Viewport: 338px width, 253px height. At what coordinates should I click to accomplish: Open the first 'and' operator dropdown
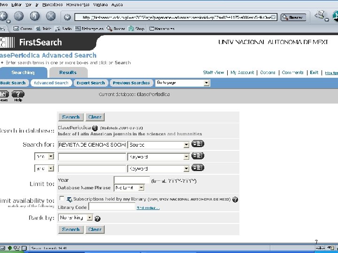(44, 156)
